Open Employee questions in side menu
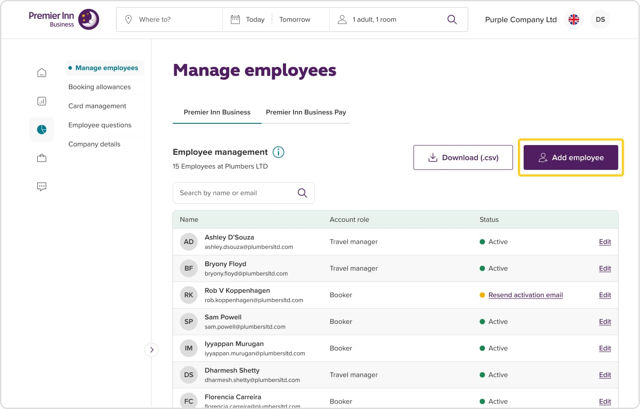 click(x=104, y=125)
